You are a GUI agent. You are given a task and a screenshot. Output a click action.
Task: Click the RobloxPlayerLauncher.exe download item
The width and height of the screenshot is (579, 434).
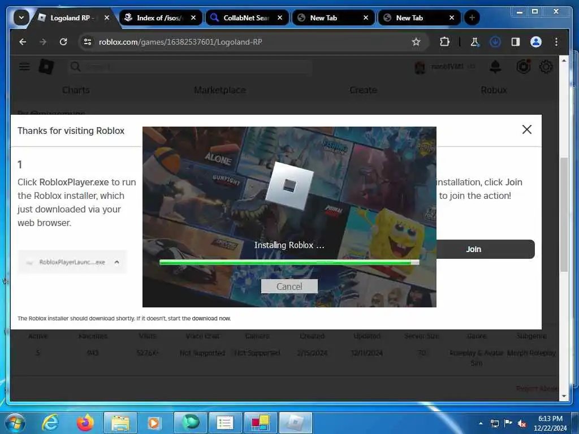(x=72, y=262)
